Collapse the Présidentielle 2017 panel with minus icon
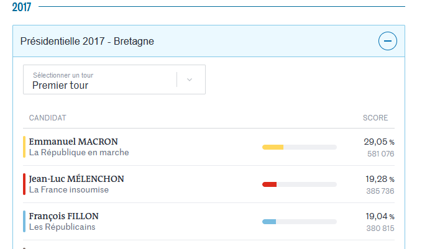Viewport: 440px width, 249px height. tap(387, 42)
